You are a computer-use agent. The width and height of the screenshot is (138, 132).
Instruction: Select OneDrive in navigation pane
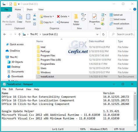(13, 51)
